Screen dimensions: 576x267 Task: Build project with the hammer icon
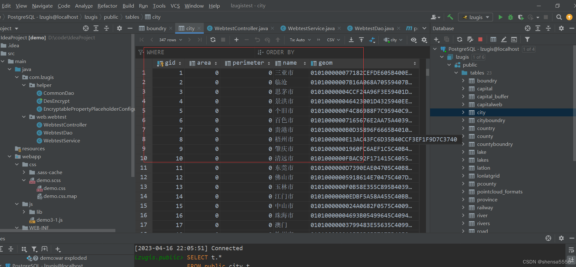pos(450,17)
